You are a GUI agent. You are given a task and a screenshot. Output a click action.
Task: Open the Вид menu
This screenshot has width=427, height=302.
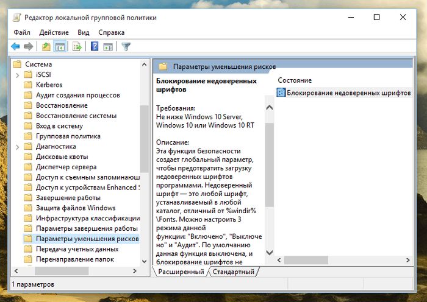pyautogui.click(x=84, y=32)
